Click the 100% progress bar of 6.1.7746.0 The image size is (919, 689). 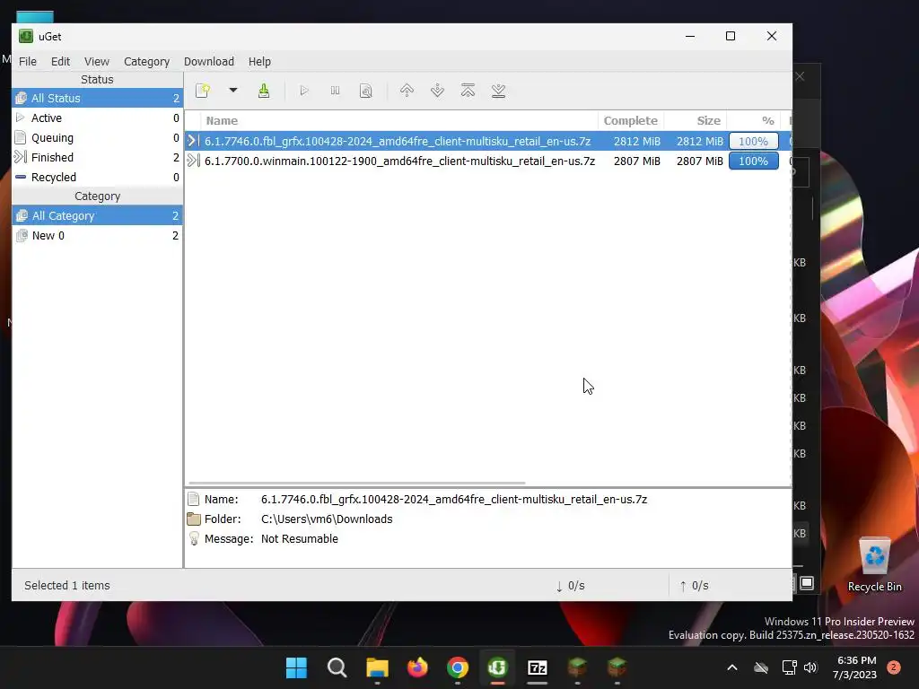point(754,141)
